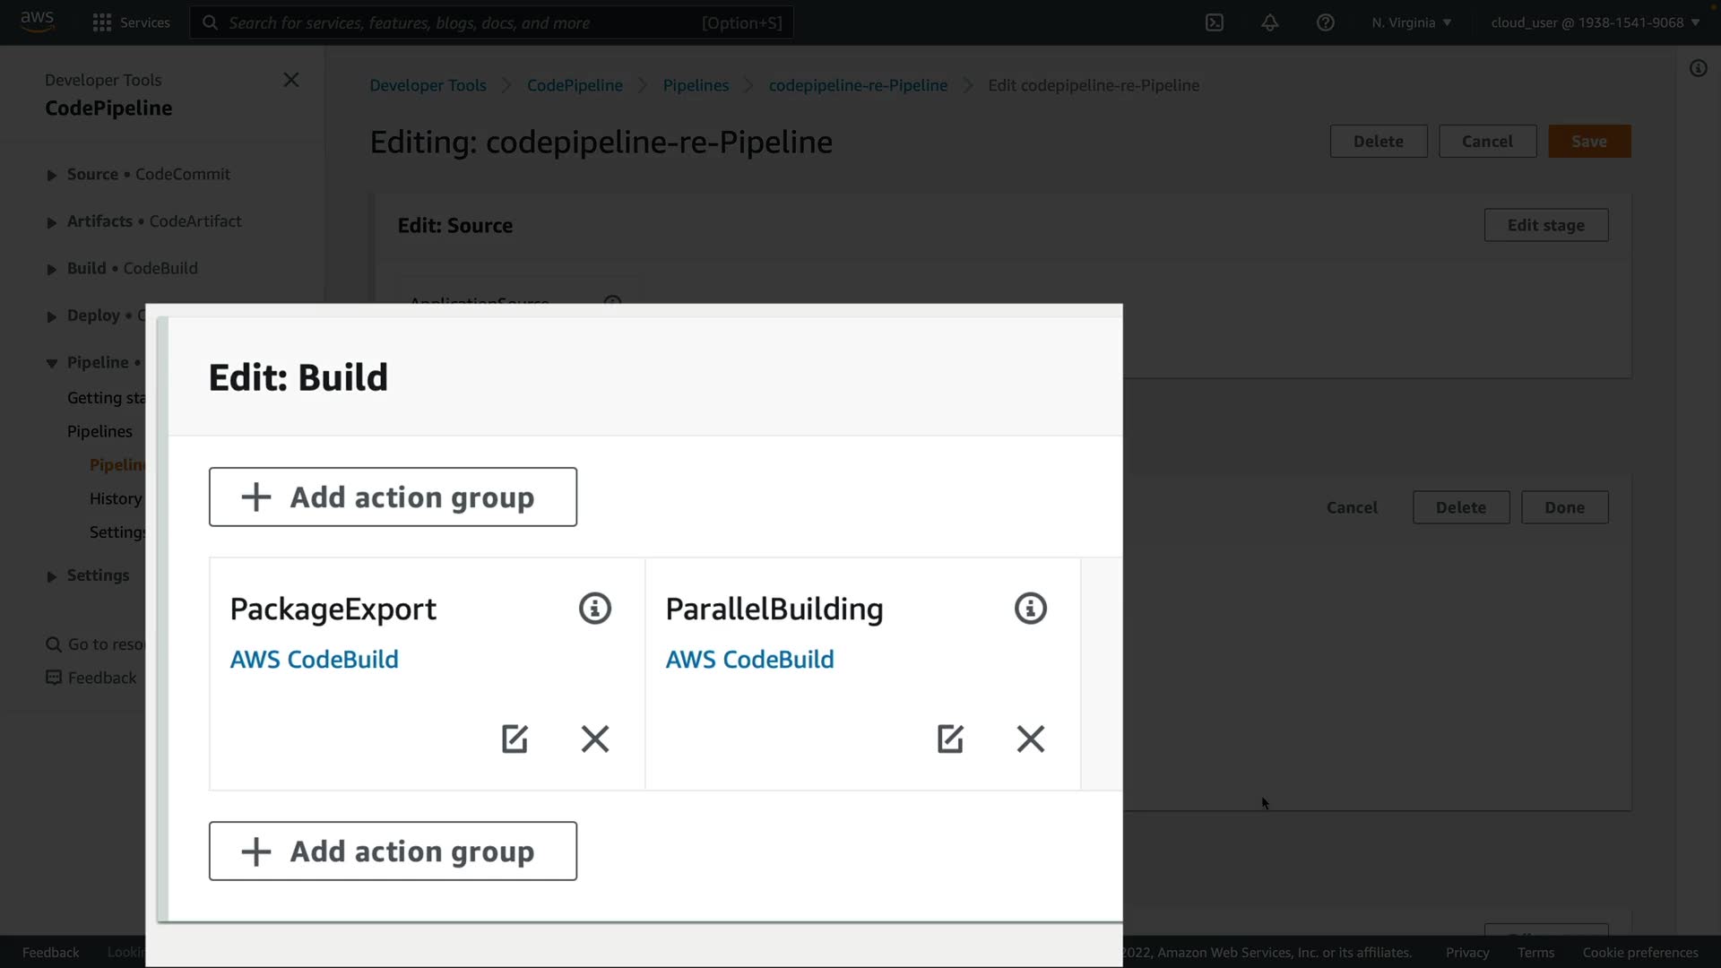Remove the PackageExport action
Viewport: 1721px width, 968px height.
click(595, 739)
